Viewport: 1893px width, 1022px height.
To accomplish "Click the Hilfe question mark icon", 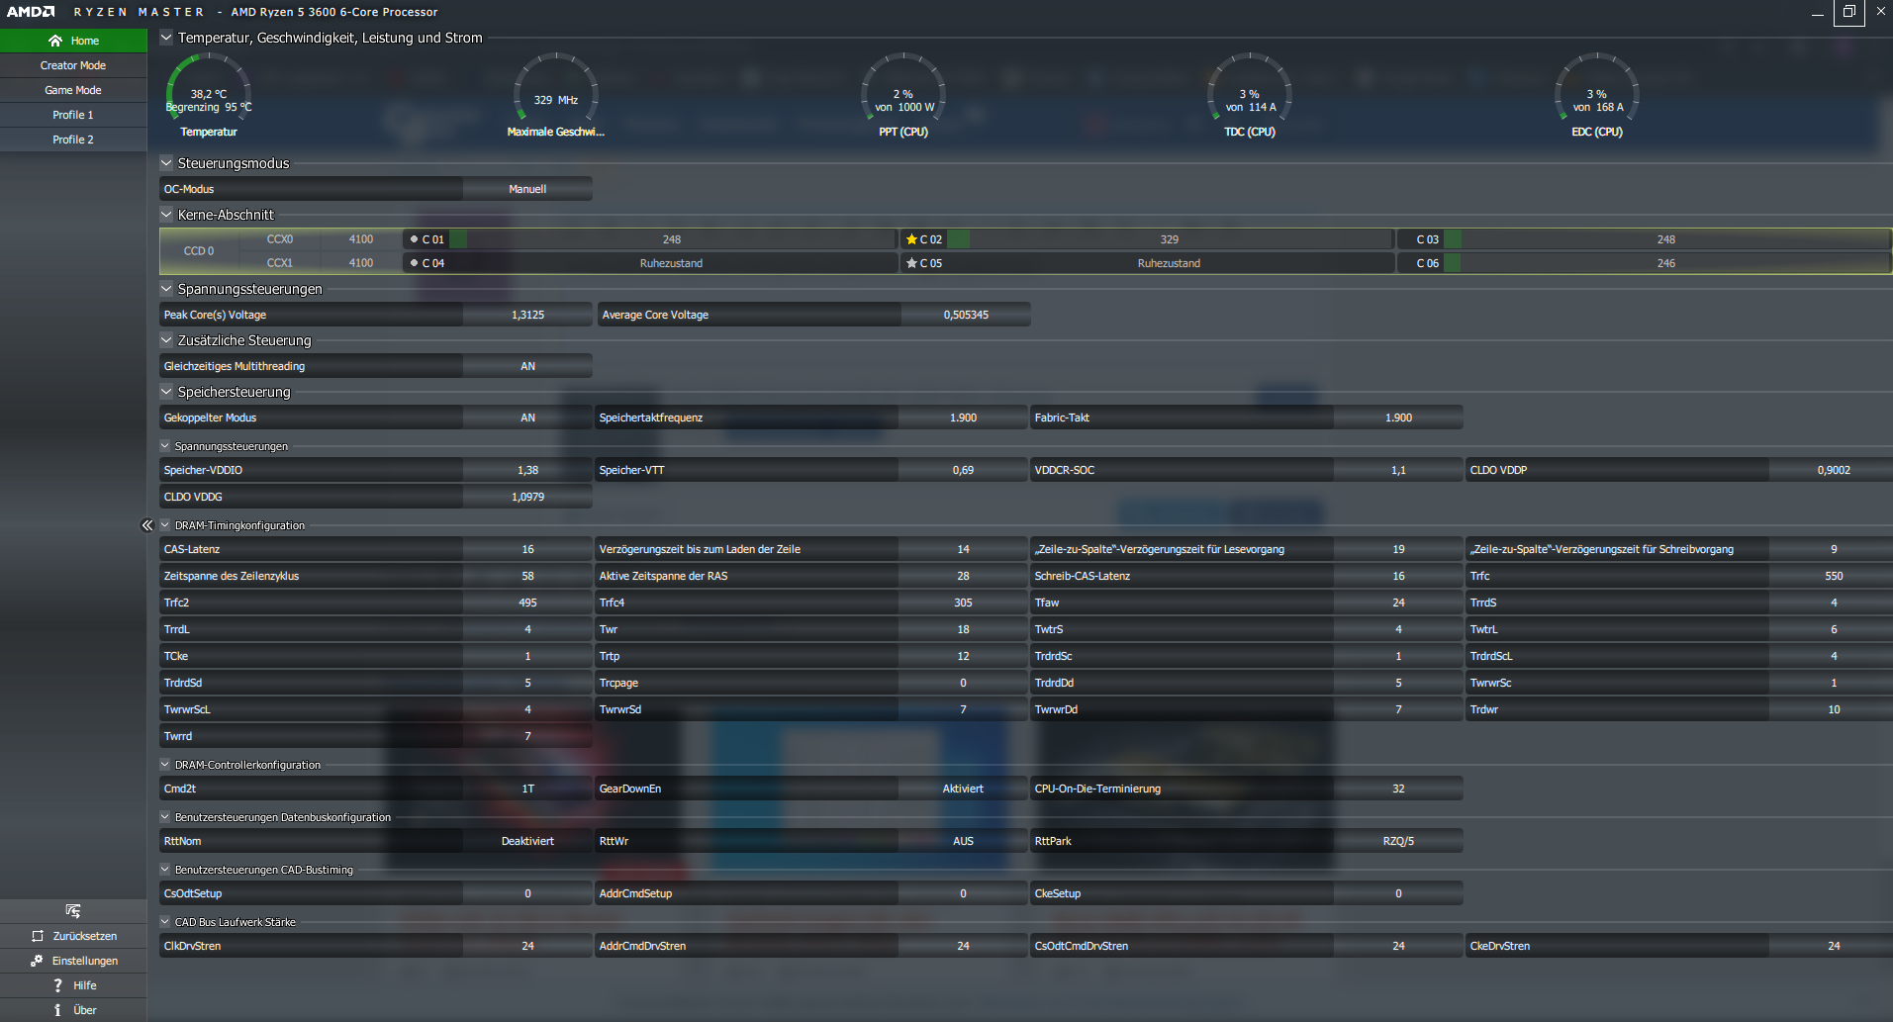I will [57, 985].
